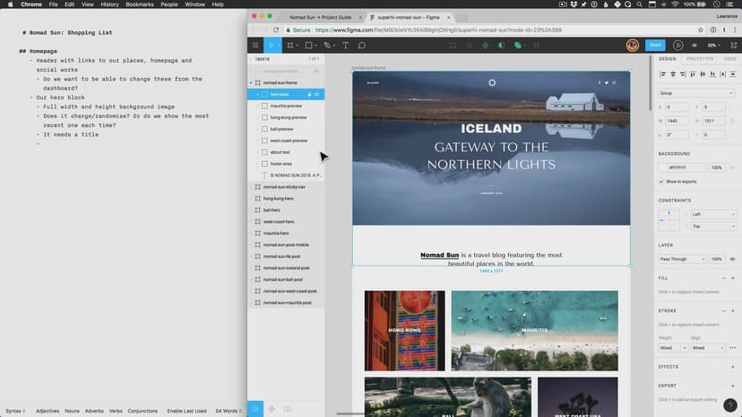Select the Text tool in toolbar
Screen dimensions: 742x417
click(x=348, y=45)
